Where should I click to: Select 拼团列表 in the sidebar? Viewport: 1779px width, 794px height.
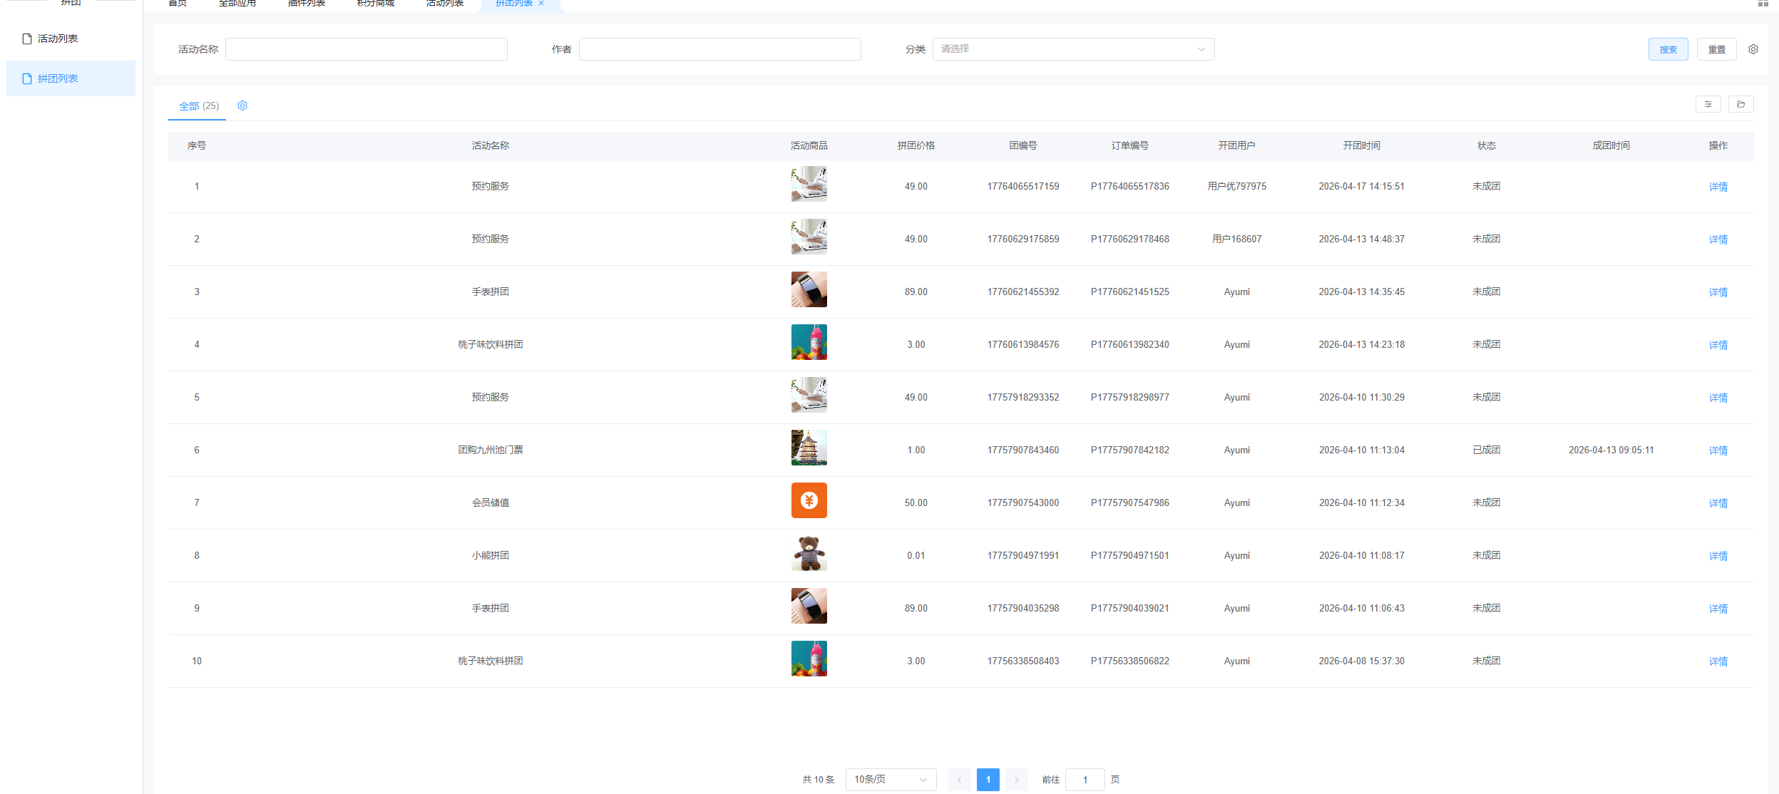coord(71,78)
